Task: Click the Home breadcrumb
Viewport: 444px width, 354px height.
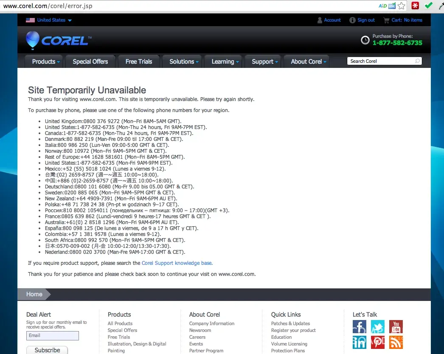Action: (34, 294)
